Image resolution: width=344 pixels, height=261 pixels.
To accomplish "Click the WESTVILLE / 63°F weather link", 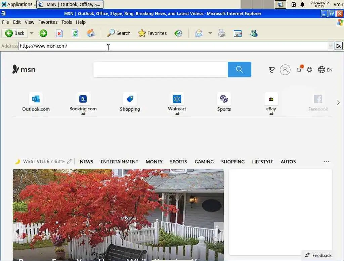I will (40, 161).
